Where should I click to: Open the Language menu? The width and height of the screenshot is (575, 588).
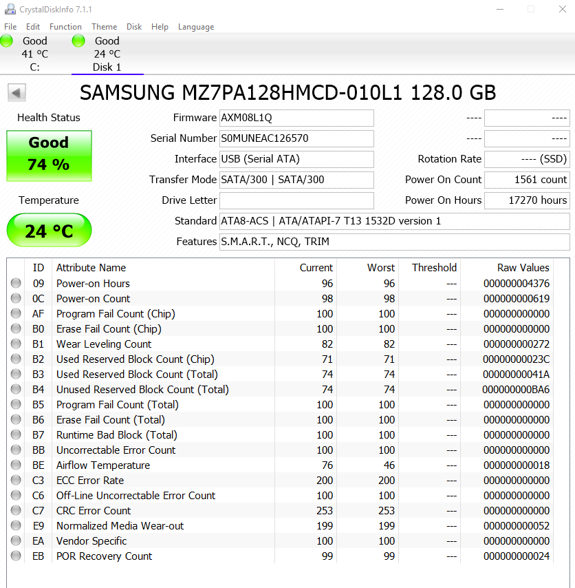196,27
